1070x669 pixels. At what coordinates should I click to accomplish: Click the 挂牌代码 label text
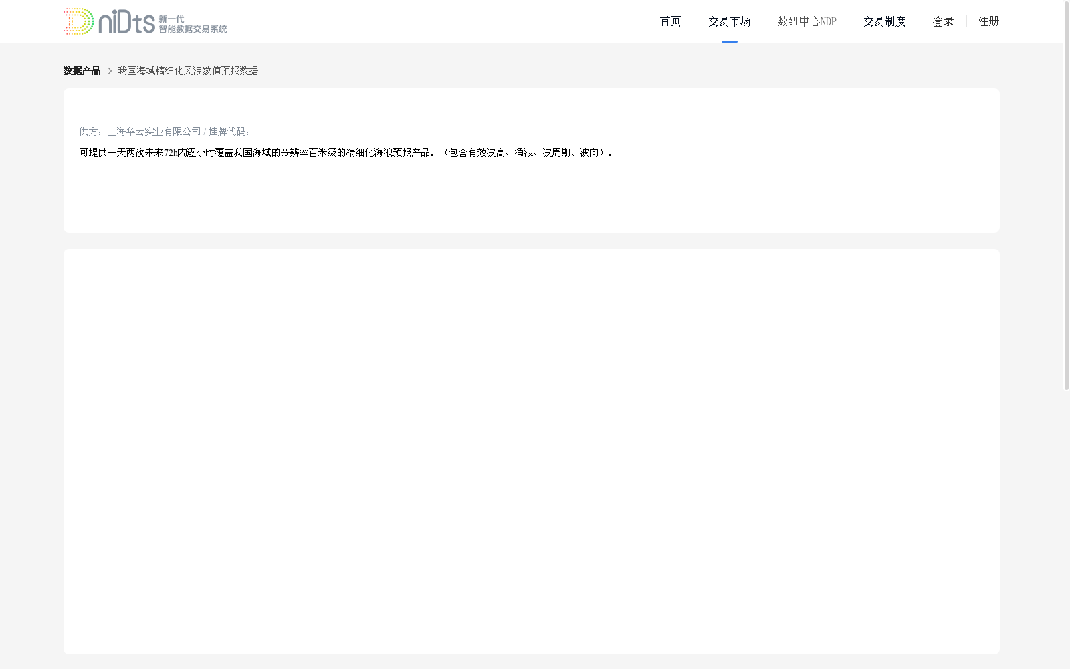click(229, 132)
